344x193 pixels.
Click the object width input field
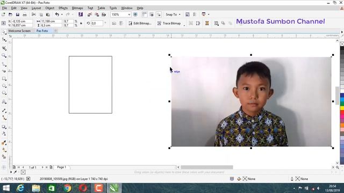click(x=52, y=21)
